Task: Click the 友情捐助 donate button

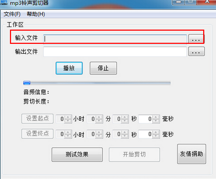Action: coord(191,154)
